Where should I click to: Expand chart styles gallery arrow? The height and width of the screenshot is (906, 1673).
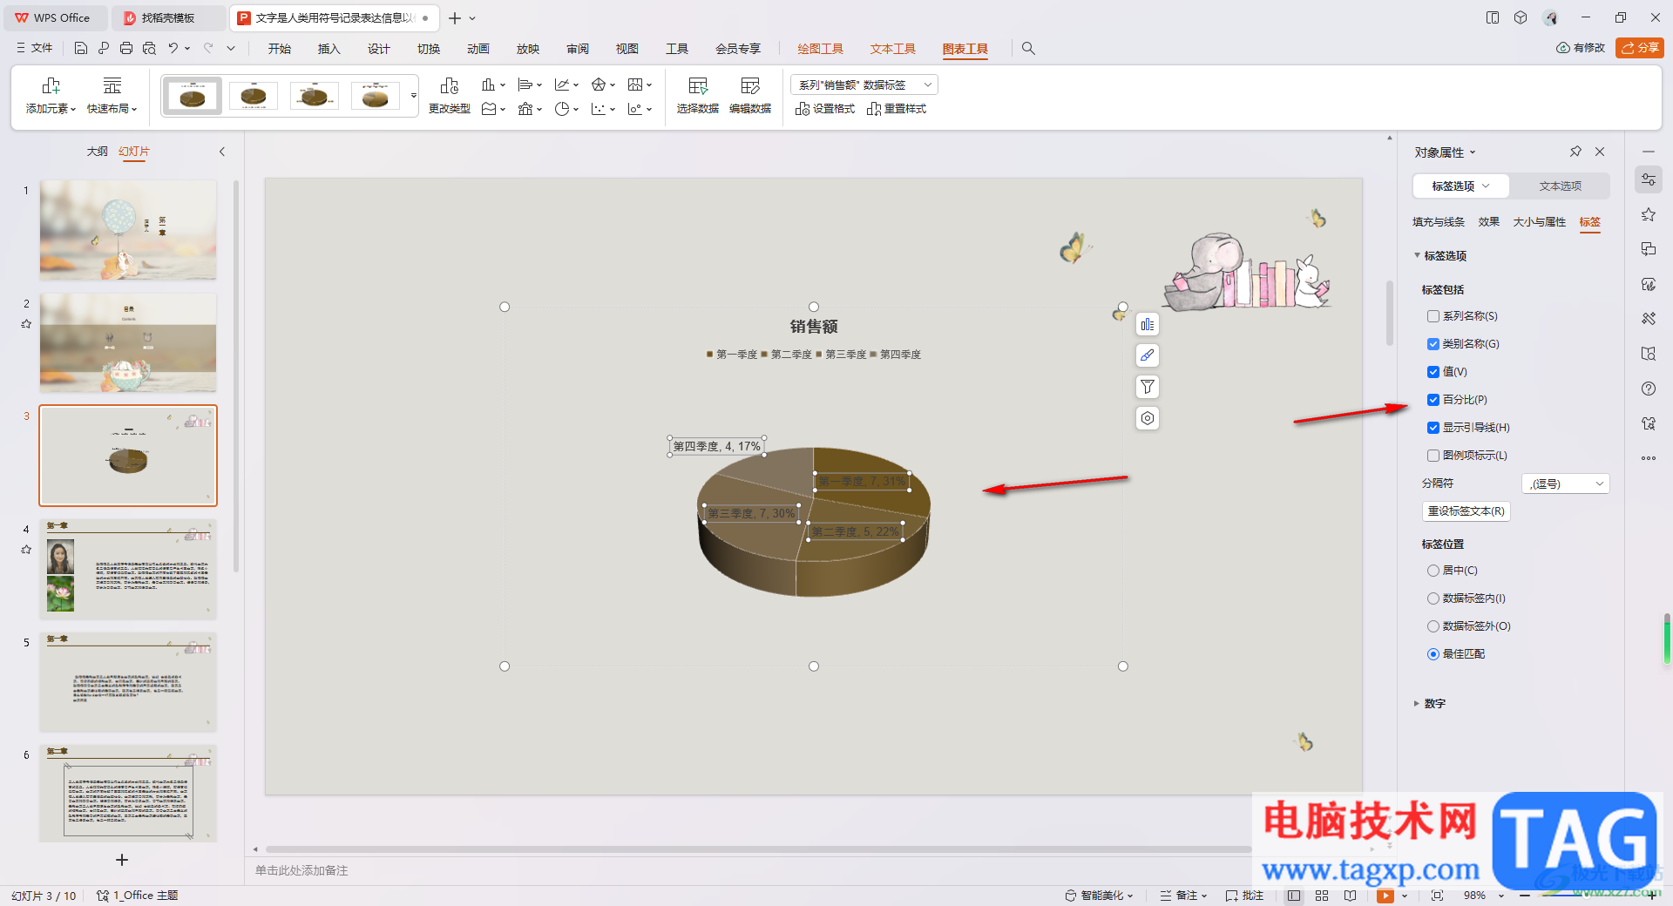pyautogui.click(x=413, y=96)
